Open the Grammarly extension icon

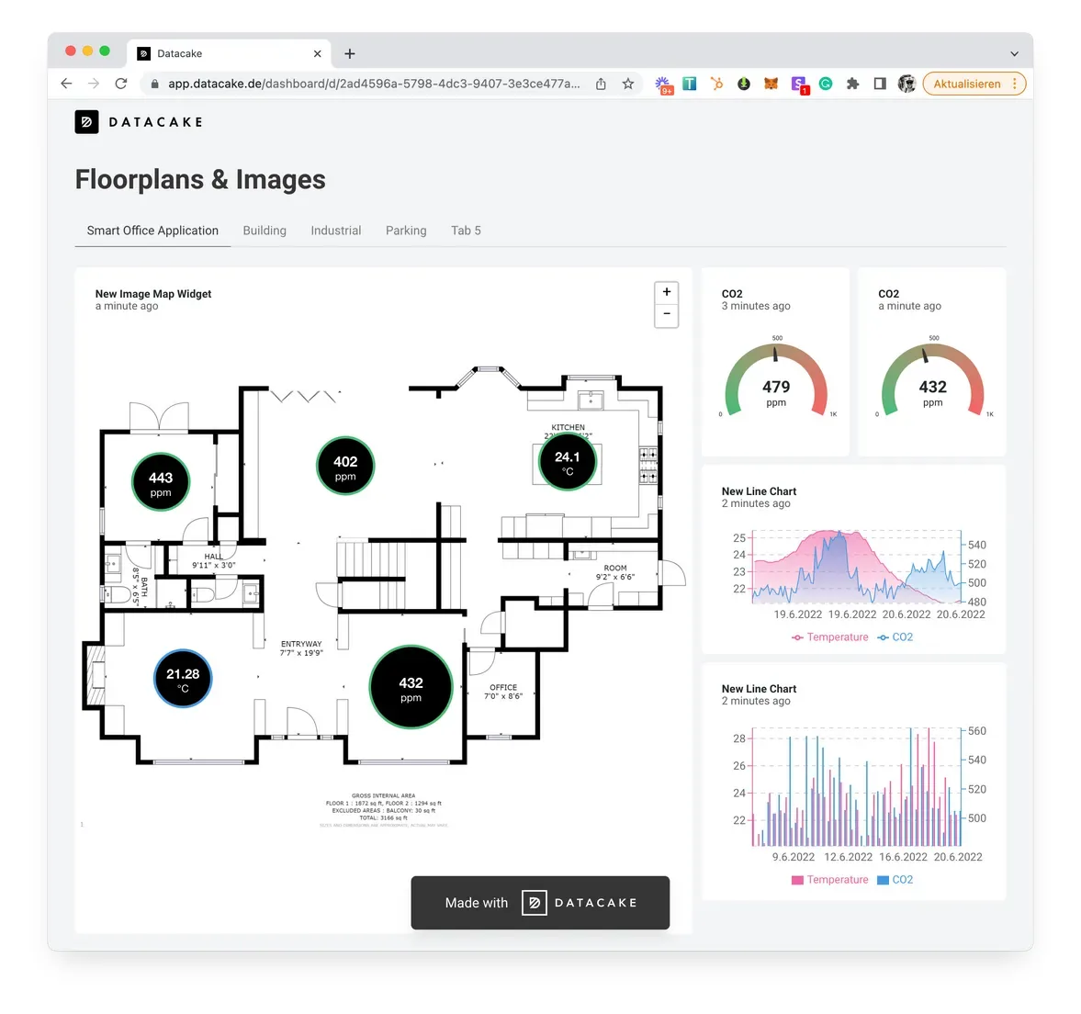tap(826, 84)
